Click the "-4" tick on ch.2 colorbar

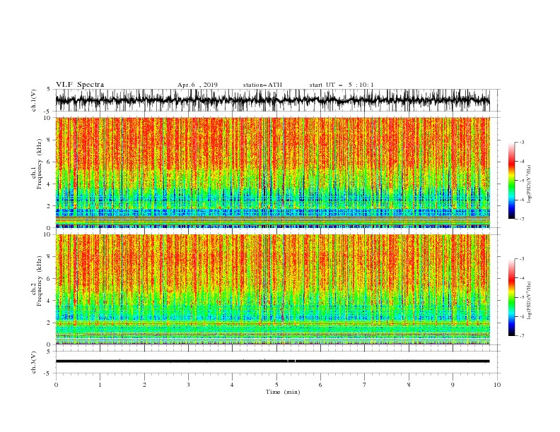tap(521, 278)
